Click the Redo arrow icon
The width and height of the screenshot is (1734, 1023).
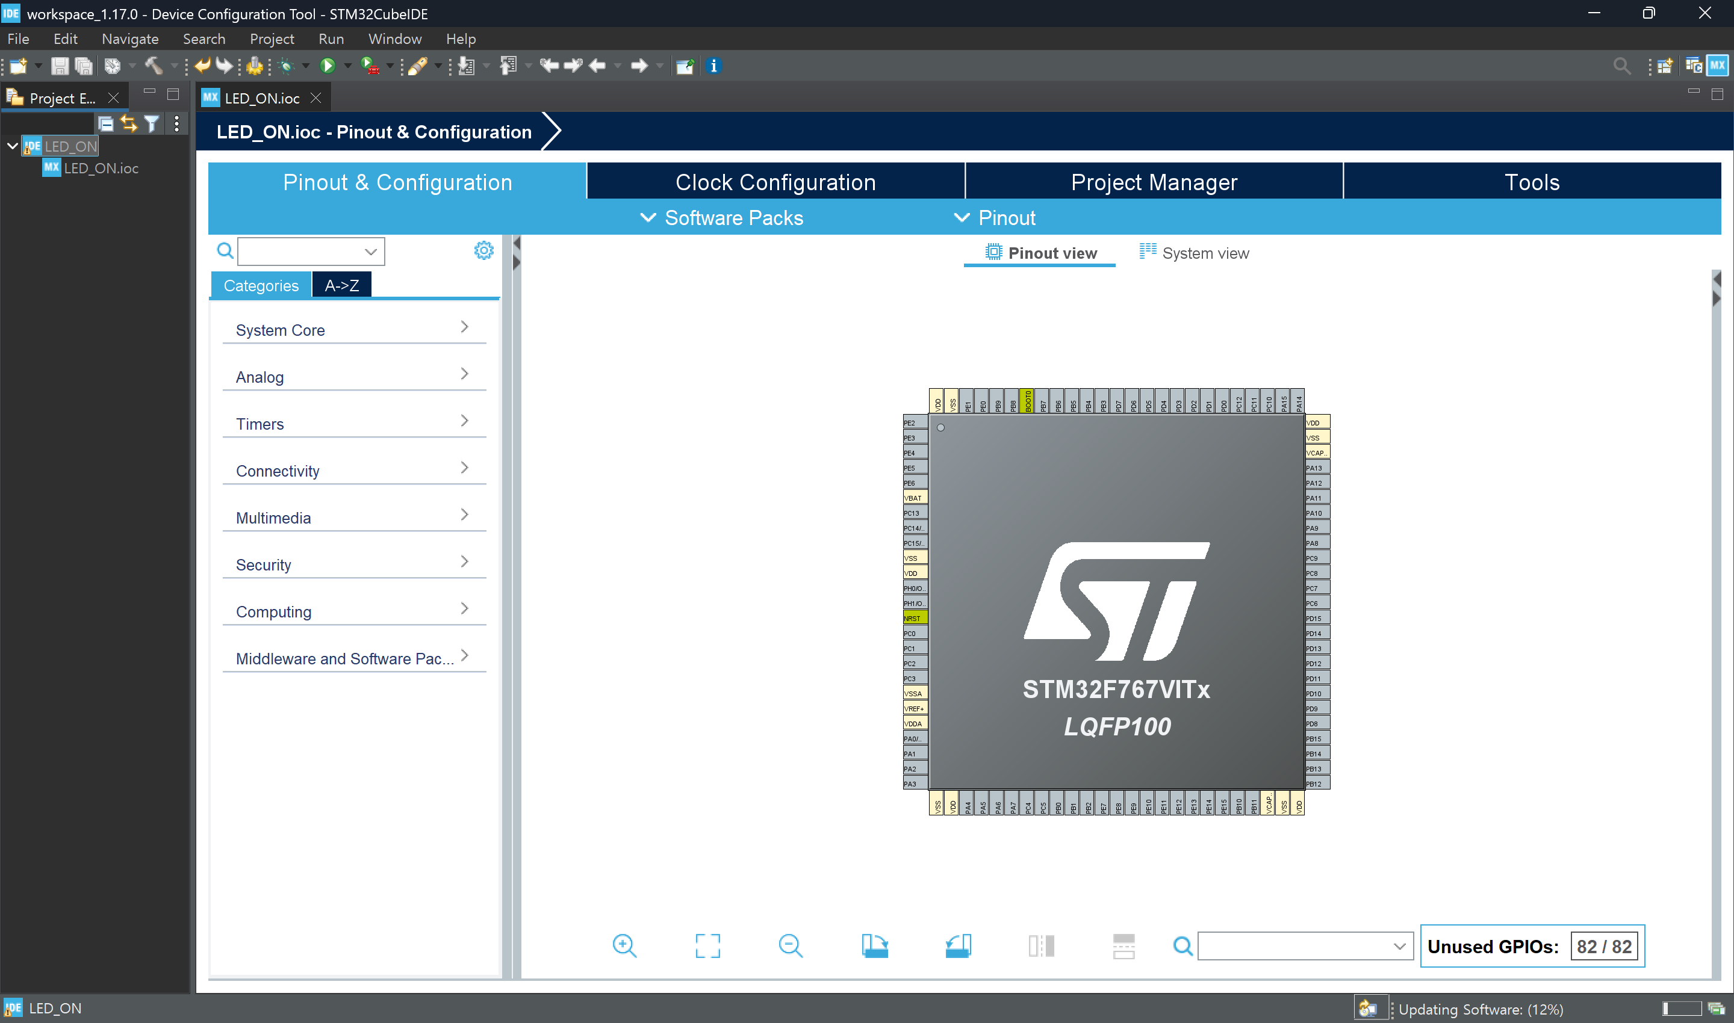pos(224,66)
